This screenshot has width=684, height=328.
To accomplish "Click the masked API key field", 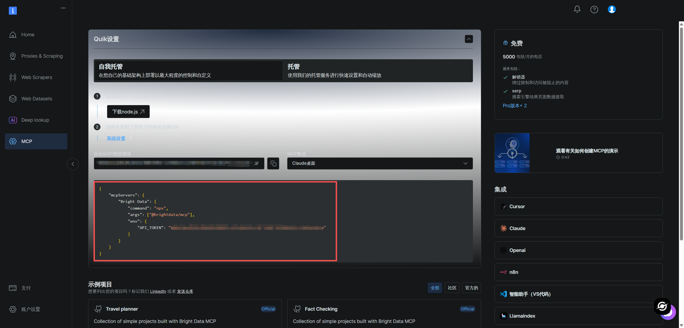I will point(179,163).
